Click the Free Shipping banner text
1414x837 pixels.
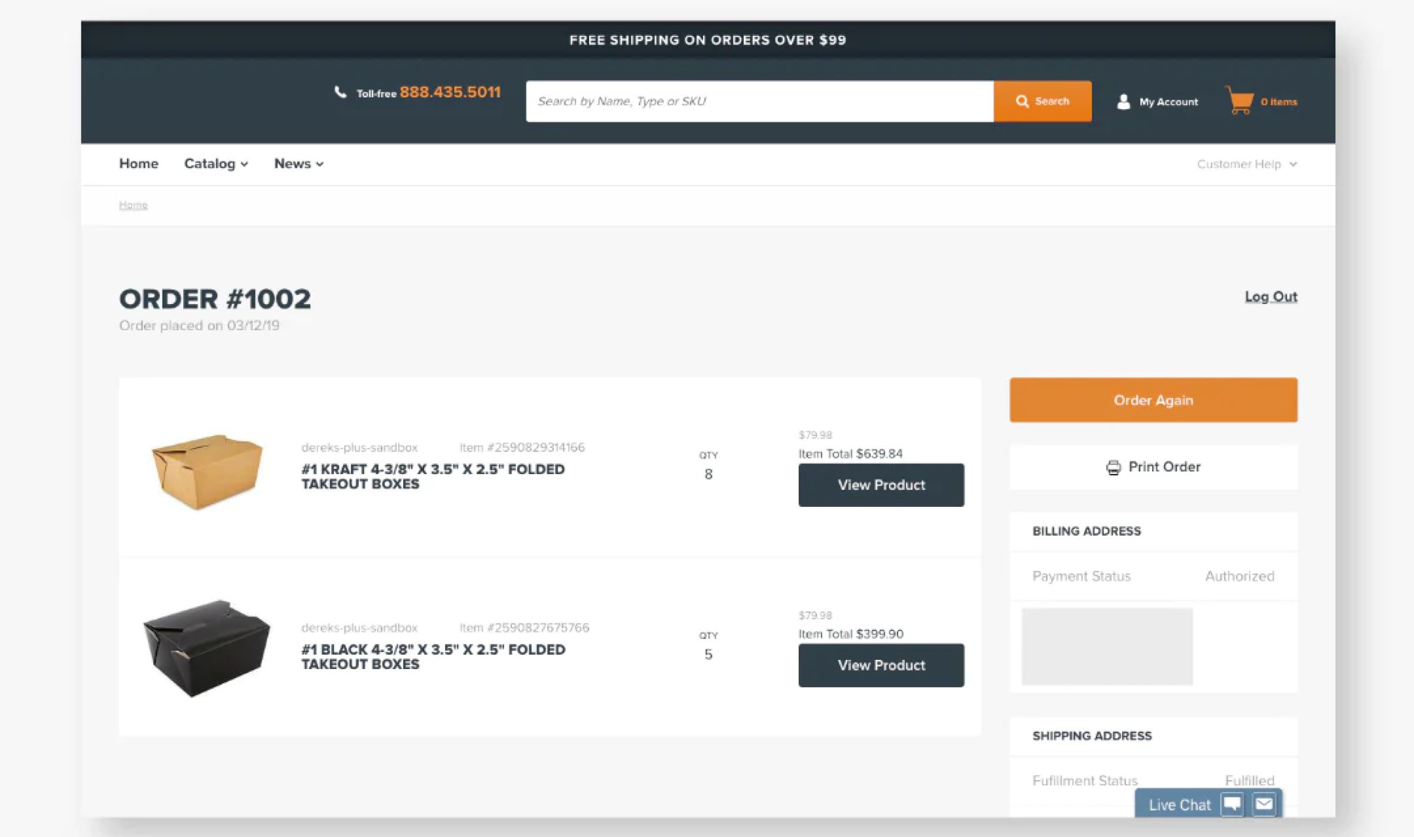tap(708, 40)
